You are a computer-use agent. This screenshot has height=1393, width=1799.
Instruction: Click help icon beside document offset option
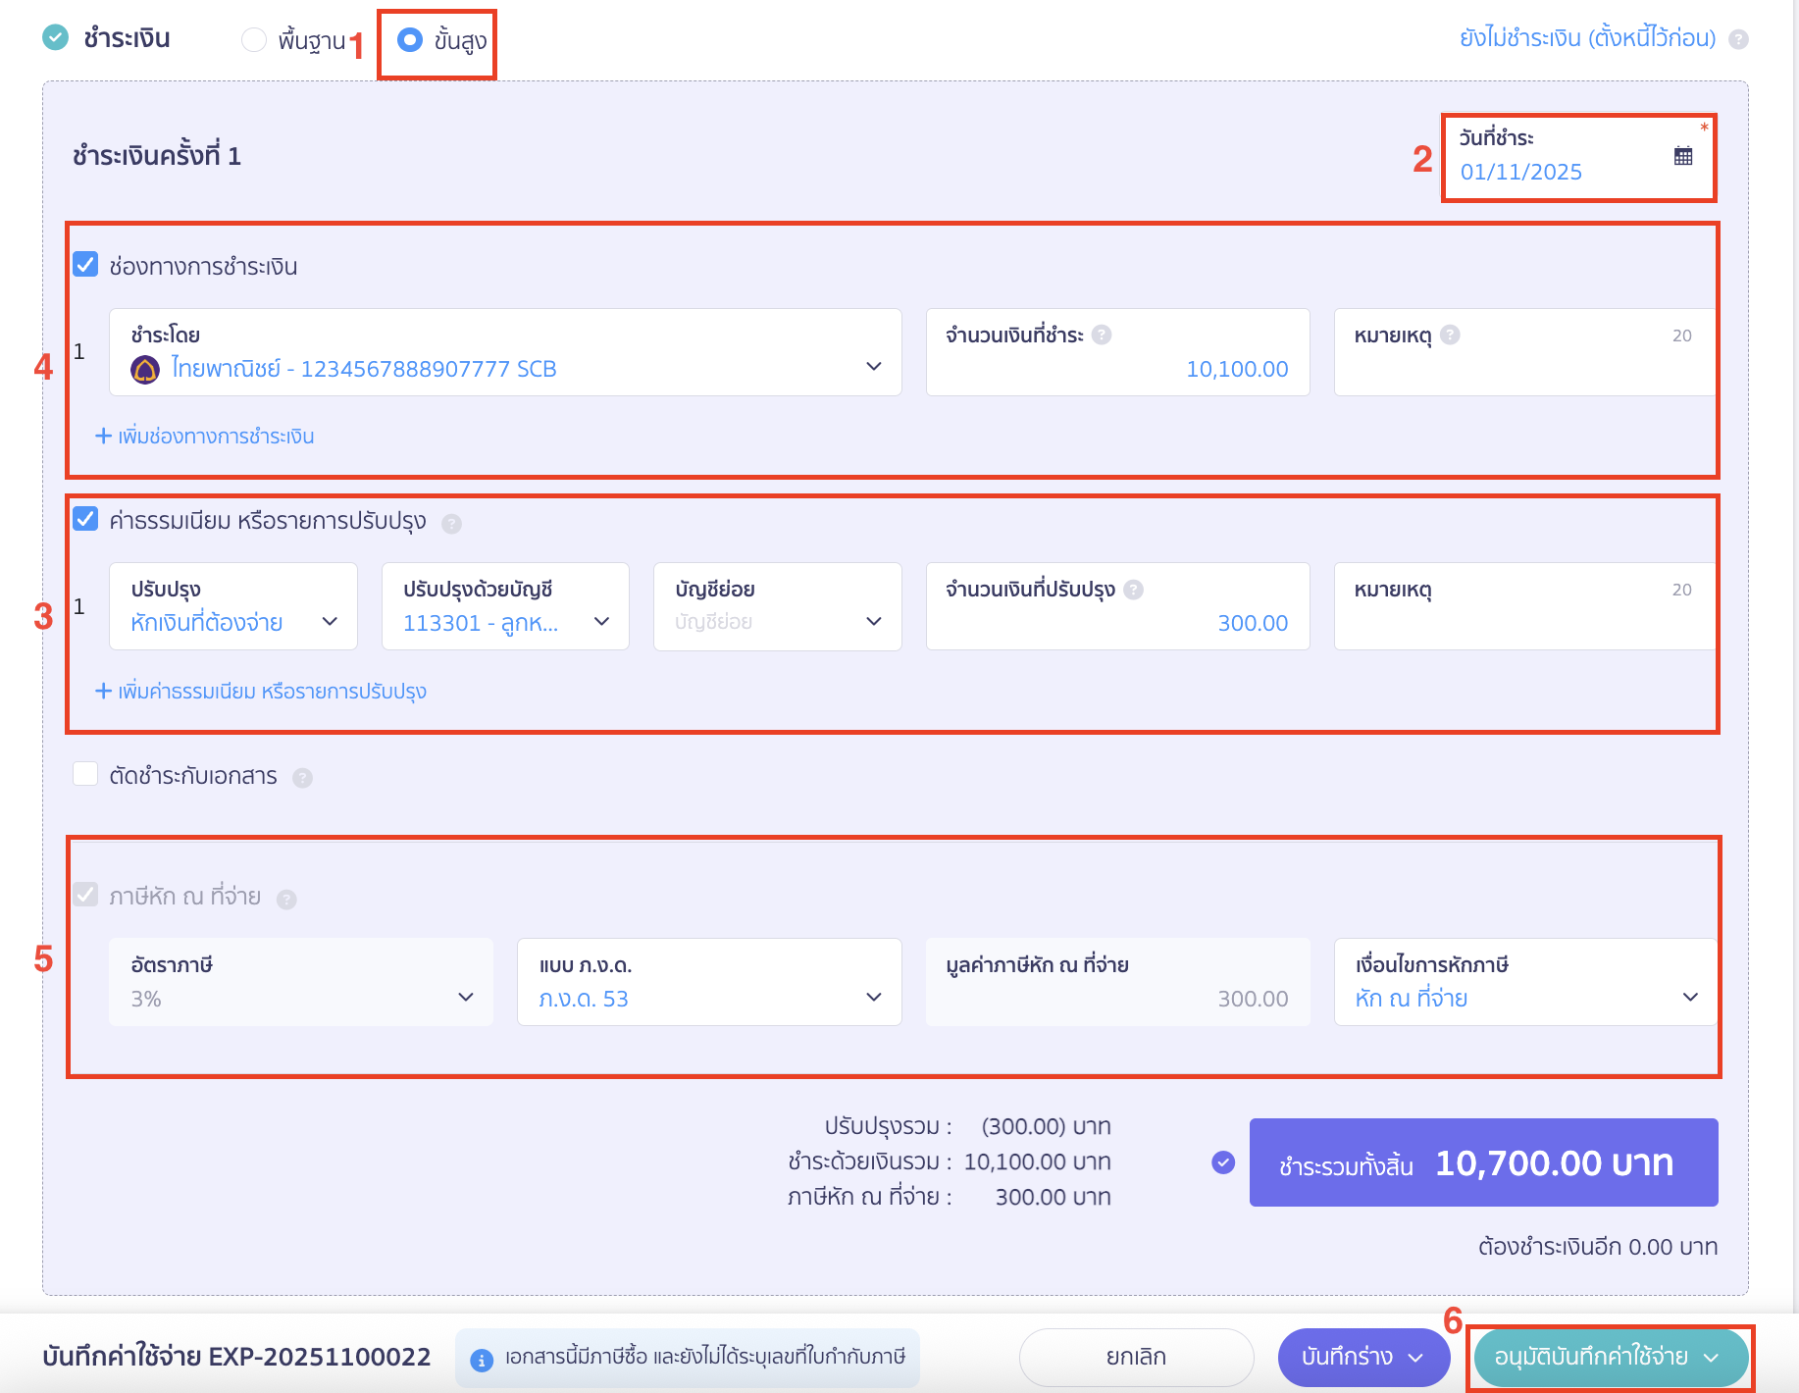tap(303, 778)
